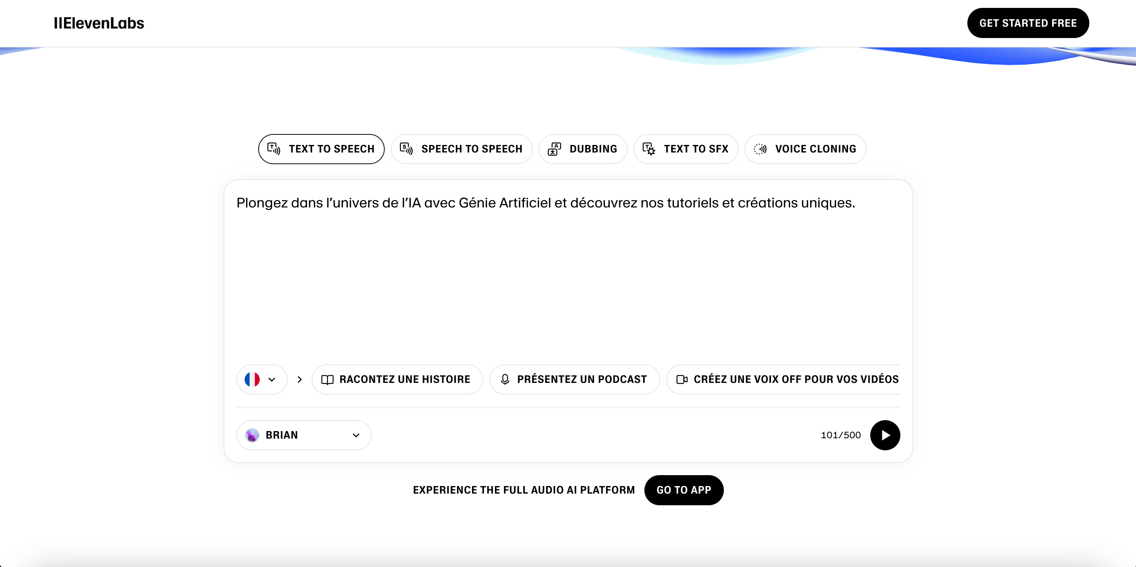Click the ElevenLabs logo
Image resolution: width=1136 pixels, height=567 pixels.
99,23
